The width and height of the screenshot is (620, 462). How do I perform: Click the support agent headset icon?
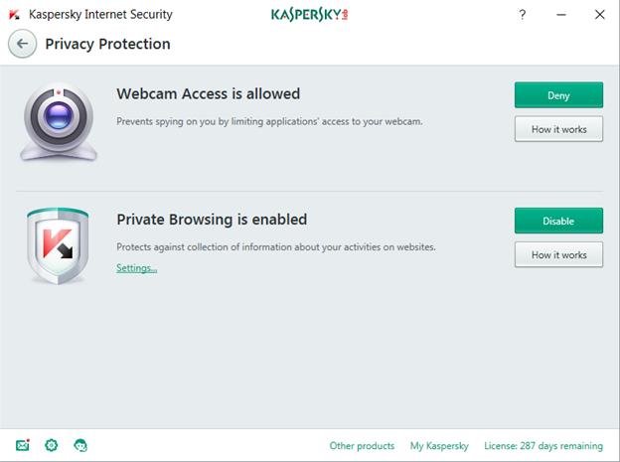coord(80,445)
